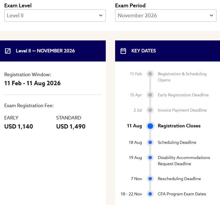220x205 pixels.
Task: Click the Exam Level chevron arrow
Action: point(101,16)
